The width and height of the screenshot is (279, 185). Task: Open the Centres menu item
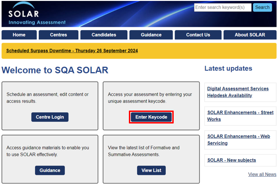(x=59, y=35)
